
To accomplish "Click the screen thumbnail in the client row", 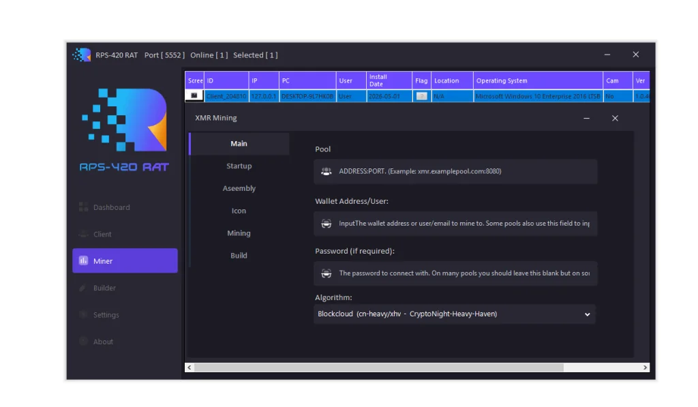I will [194, 95].
